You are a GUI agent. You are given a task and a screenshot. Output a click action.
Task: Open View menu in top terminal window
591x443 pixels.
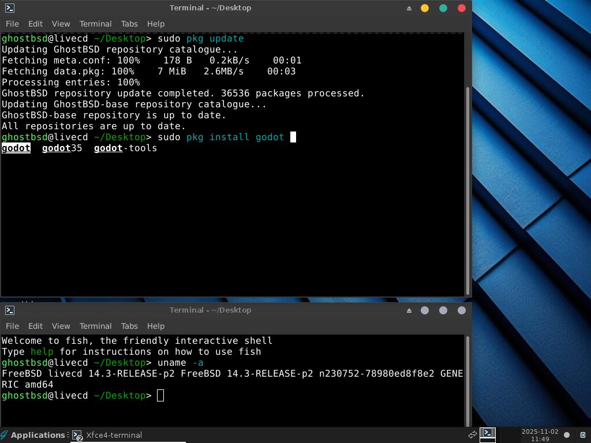(x=61, y=24)
